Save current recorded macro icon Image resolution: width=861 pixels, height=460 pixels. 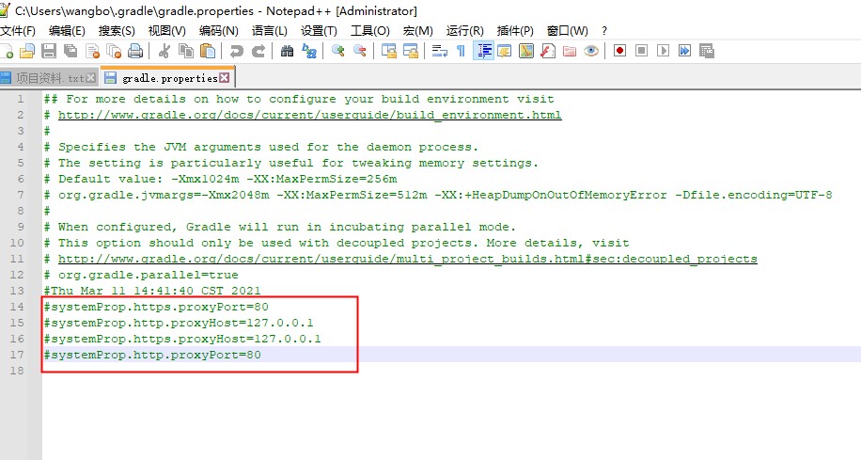point(707,51)
